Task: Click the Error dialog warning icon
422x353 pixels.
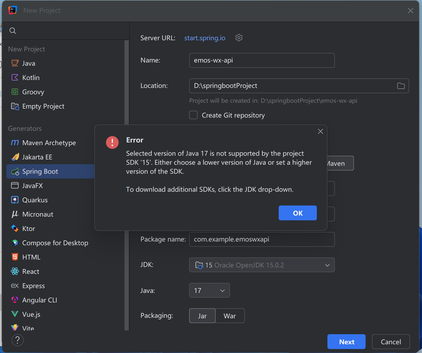Action: coord(112,142)
